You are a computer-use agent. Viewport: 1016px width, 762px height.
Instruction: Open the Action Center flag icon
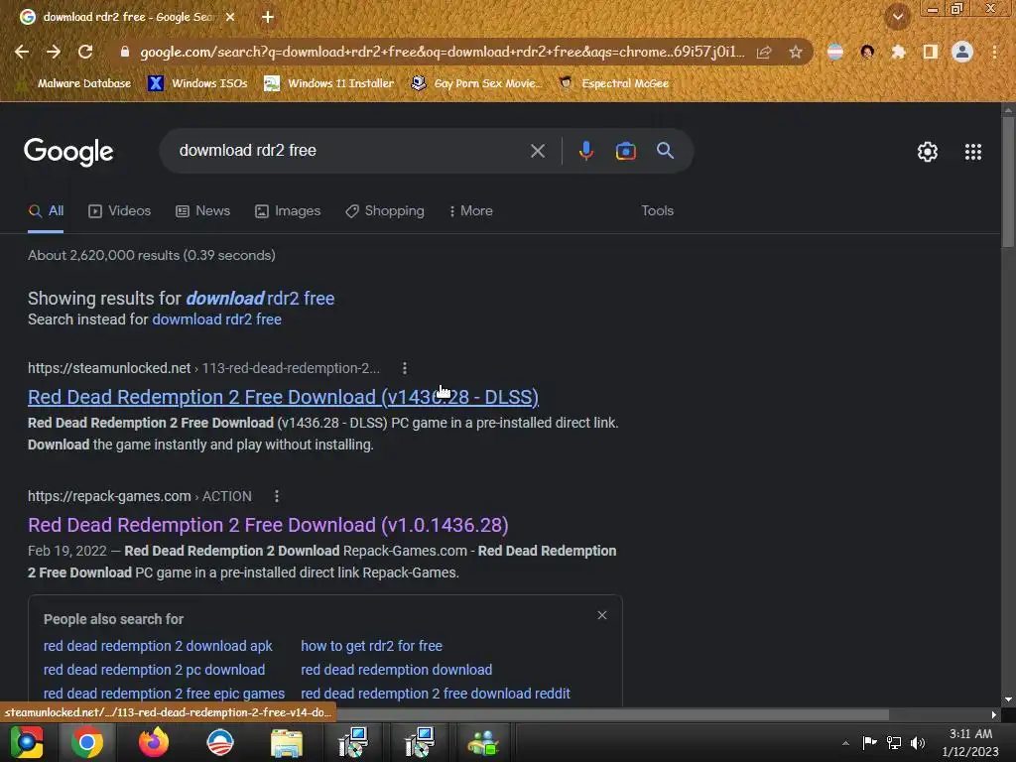869,743
